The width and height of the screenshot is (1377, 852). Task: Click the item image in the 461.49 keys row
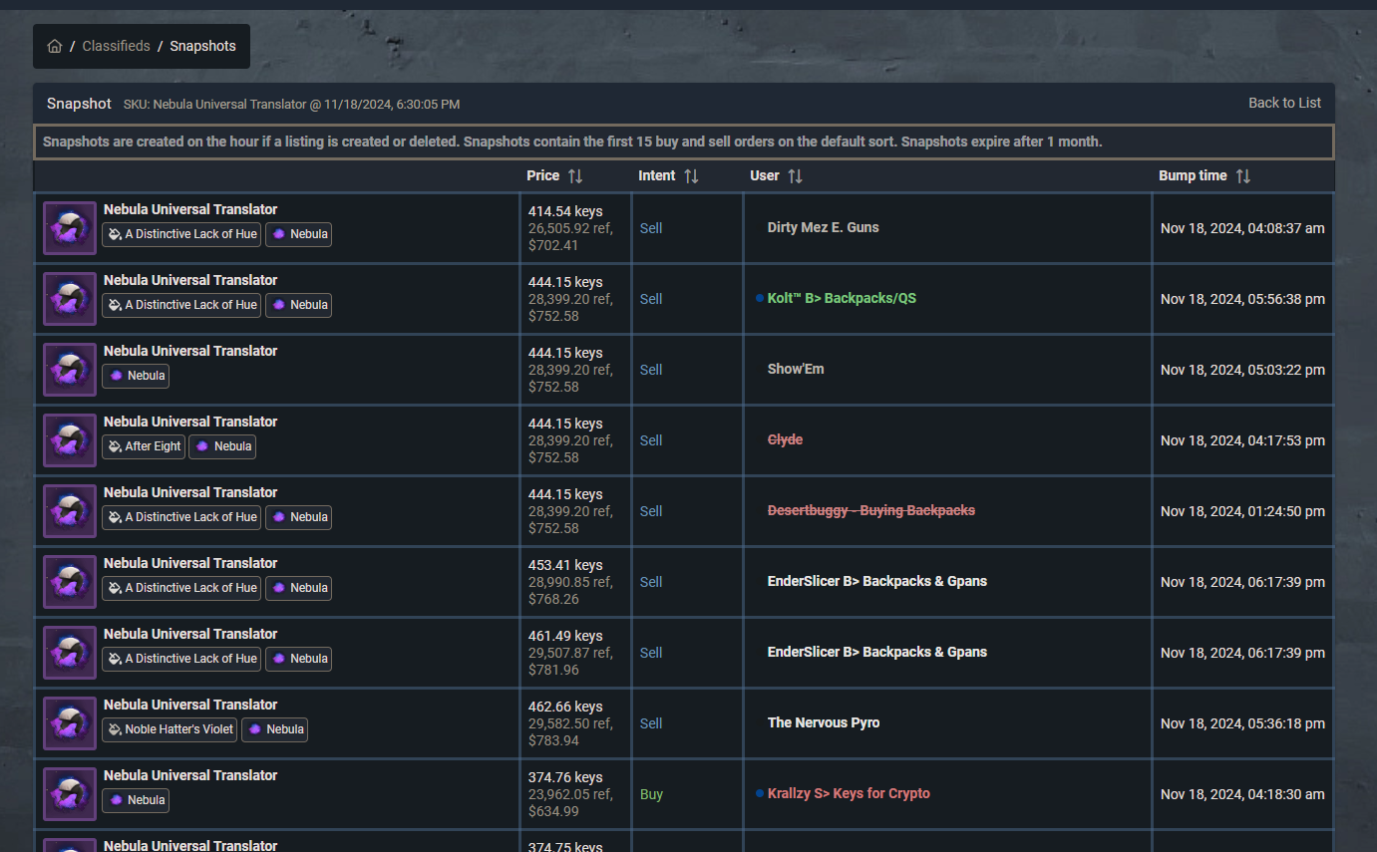[x=70, y=653]
